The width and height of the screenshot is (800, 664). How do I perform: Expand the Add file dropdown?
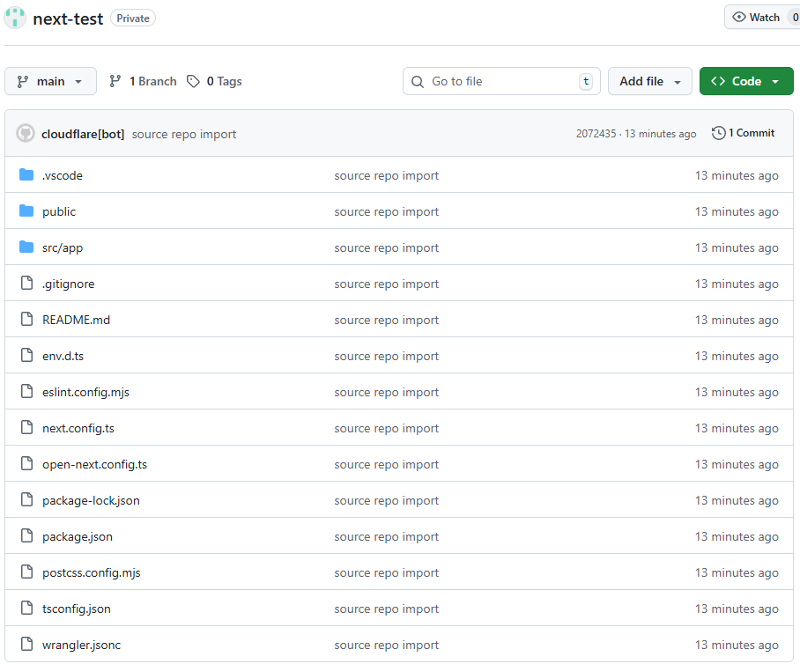pos(649,81)
